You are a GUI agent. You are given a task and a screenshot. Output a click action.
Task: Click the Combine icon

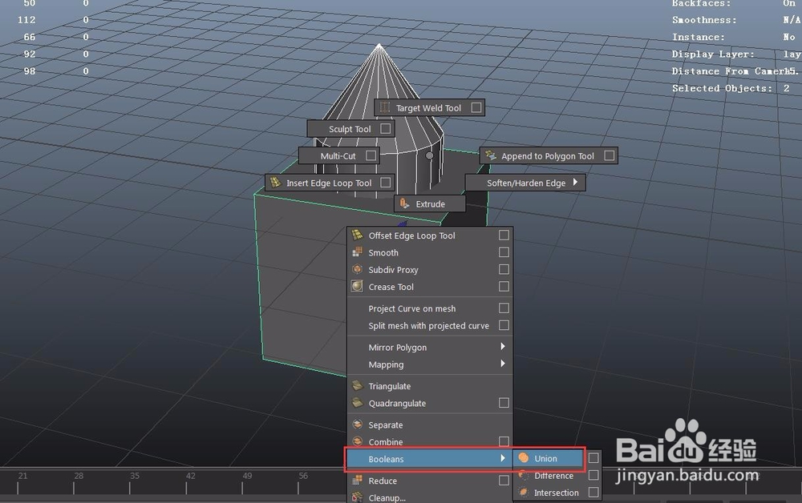357,441
